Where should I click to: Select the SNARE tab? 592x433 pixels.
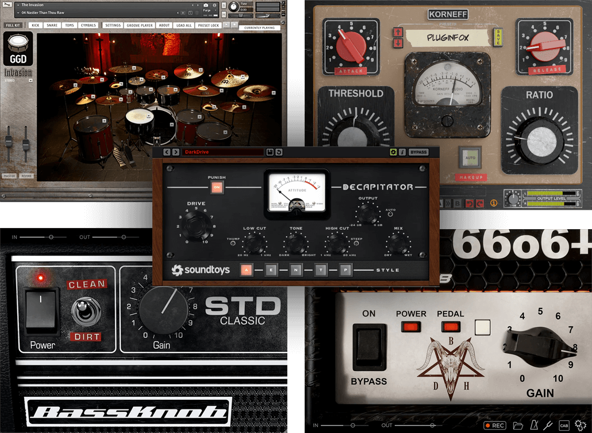click(52, 25)
